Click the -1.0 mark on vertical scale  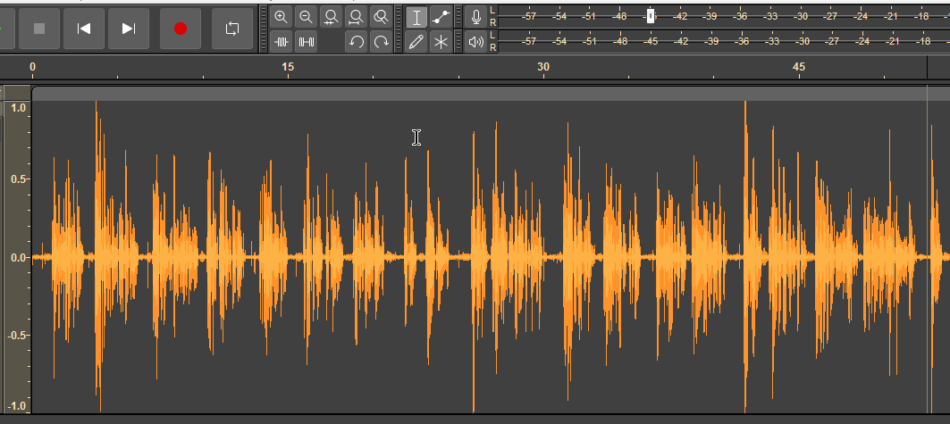coord(18,406)
